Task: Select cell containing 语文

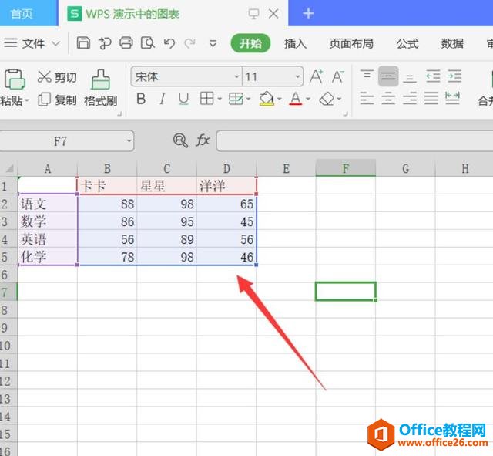Action: point(48,204)
